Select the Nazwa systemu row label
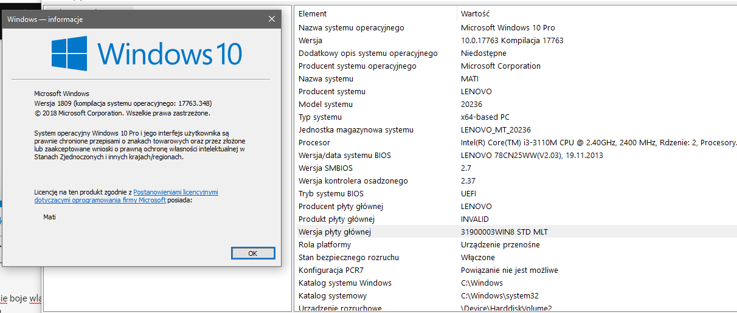Image resolution: width=737 pixels, height=313 pixels. pos(326,78)
